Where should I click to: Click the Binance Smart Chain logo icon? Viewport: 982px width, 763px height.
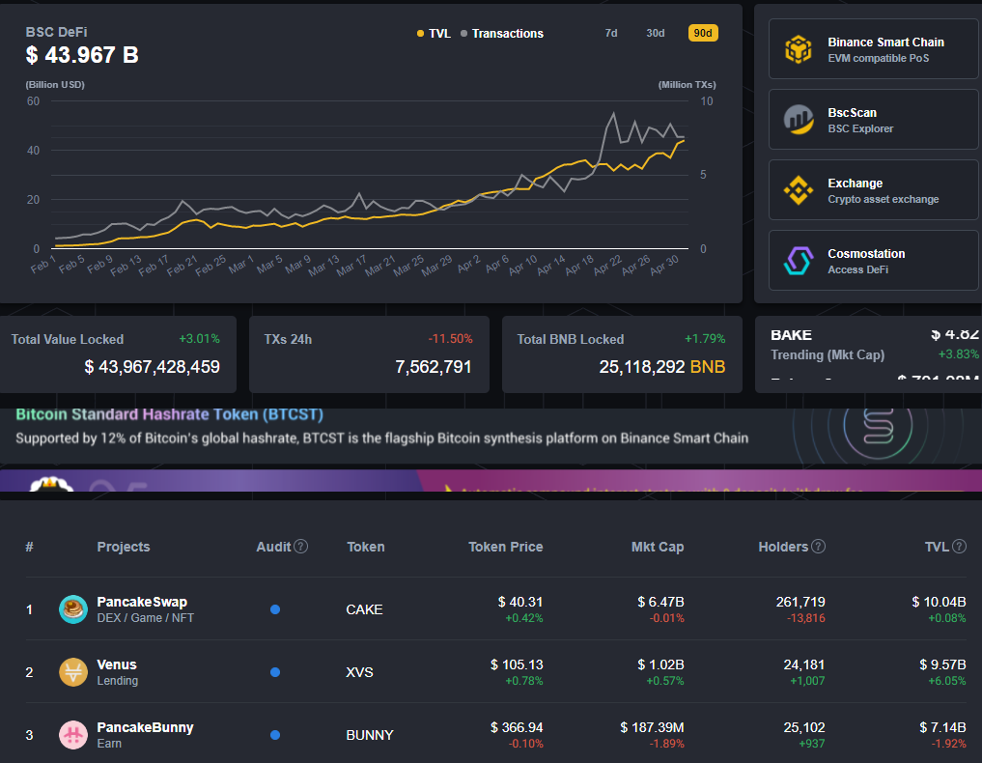798,46
